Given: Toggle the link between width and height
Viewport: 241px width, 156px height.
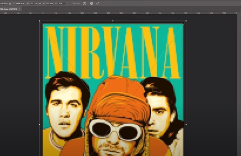Looking at the screenshot, I should (x=40, y=4).
